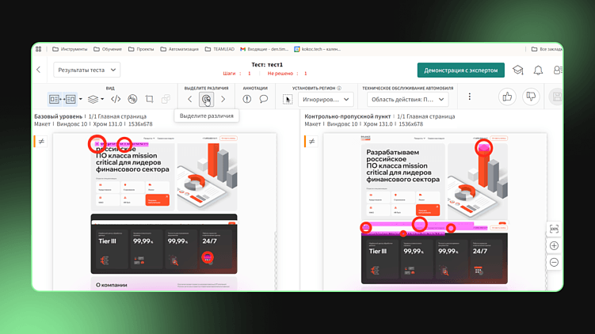
Task: Select the region cursor tool
Action: tap(288, 99)
